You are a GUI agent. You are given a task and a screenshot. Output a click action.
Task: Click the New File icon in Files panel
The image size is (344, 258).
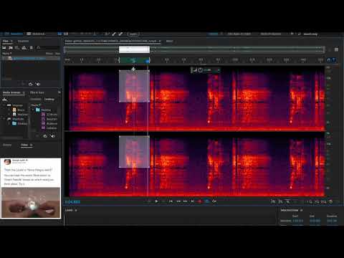tap(17, 48)
